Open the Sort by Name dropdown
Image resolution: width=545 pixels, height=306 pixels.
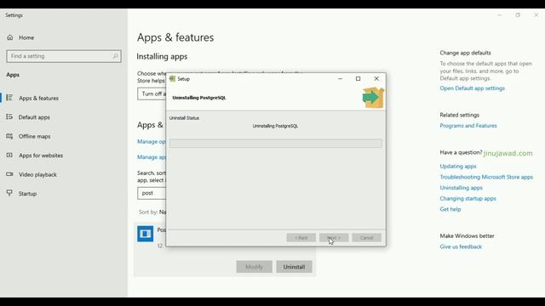pyautogui.click(x=152, y=212)
